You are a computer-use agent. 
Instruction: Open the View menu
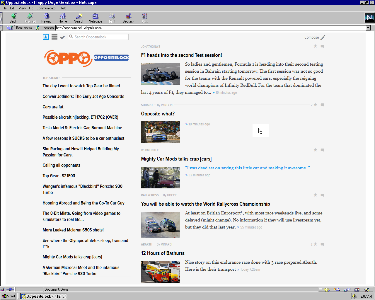[x=22, y=8]
